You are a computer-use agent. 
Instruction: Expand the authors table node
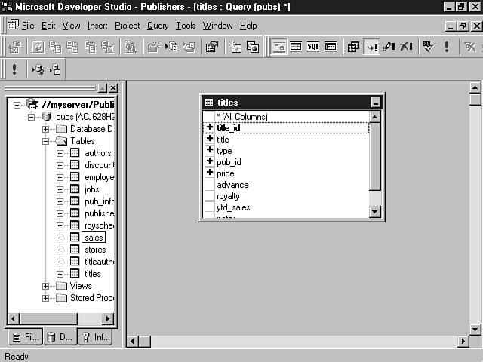[x=60, y=153]
